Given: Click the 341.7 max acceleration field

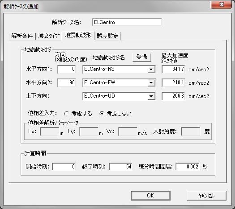Looking at the screenshot, I should coord(173,69).
